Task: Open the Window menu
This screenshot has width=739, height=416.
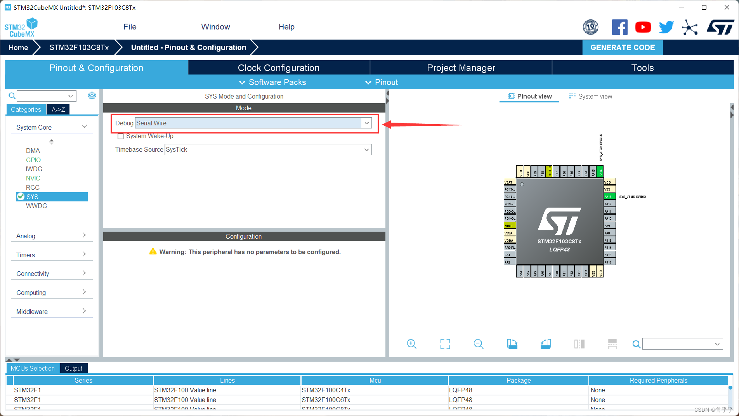Action: coord(215,27)
